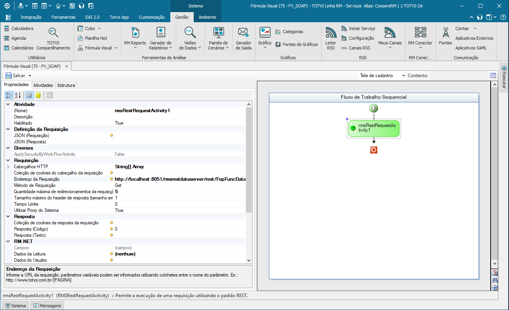Switch to the Ferramentas ribbon tab
The width and height of the screenshot is (509, 310).
64,17
